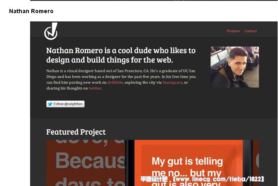Visit the dribbble link in bio

click(115, 82)
